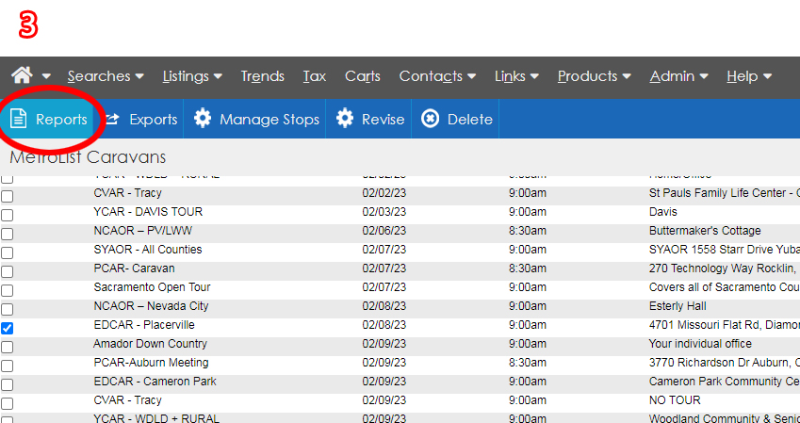Click the SYAOR - All Counties name
The height and width of the screenshot is (423, 800).
[148, 250]
